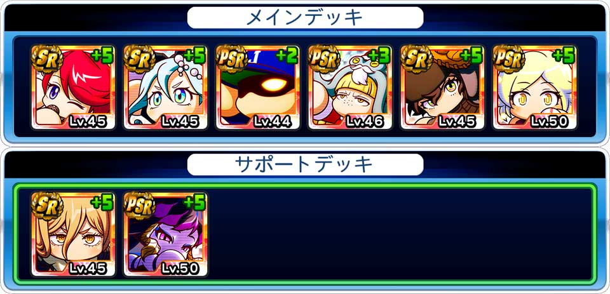The image size is (610, 294).
Task: Click the Lv.44 label on the catcher card
Action: [273, 122]
